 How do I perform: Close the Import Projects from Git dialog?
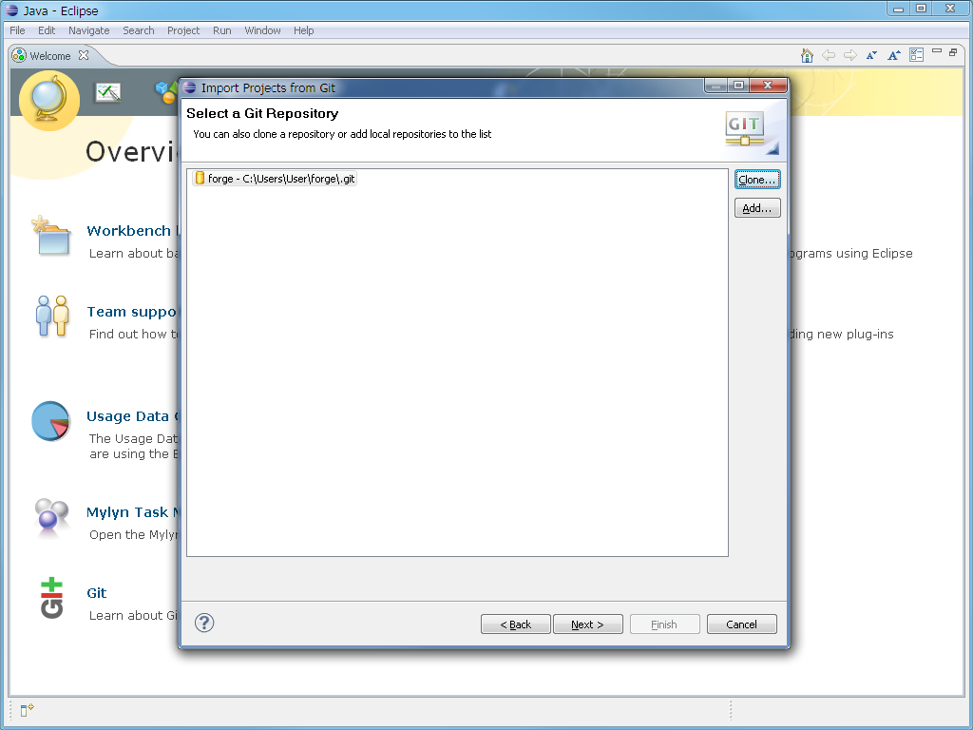click(x=768, y=85)
